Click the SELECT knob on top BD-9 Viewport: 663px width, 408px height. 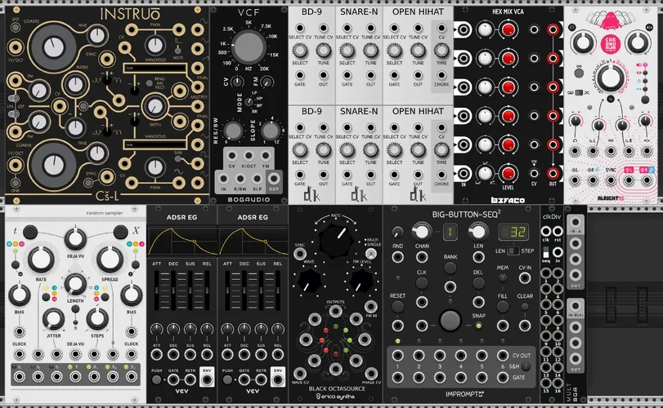tap(300, 51)
